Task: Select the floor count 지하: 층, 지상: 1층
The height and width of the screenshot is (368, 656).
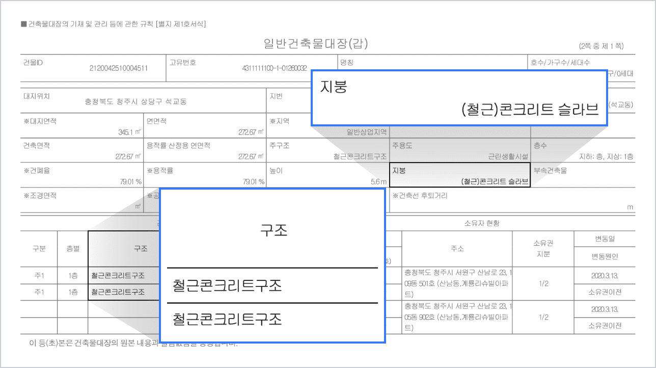Action: click(606, 156)
